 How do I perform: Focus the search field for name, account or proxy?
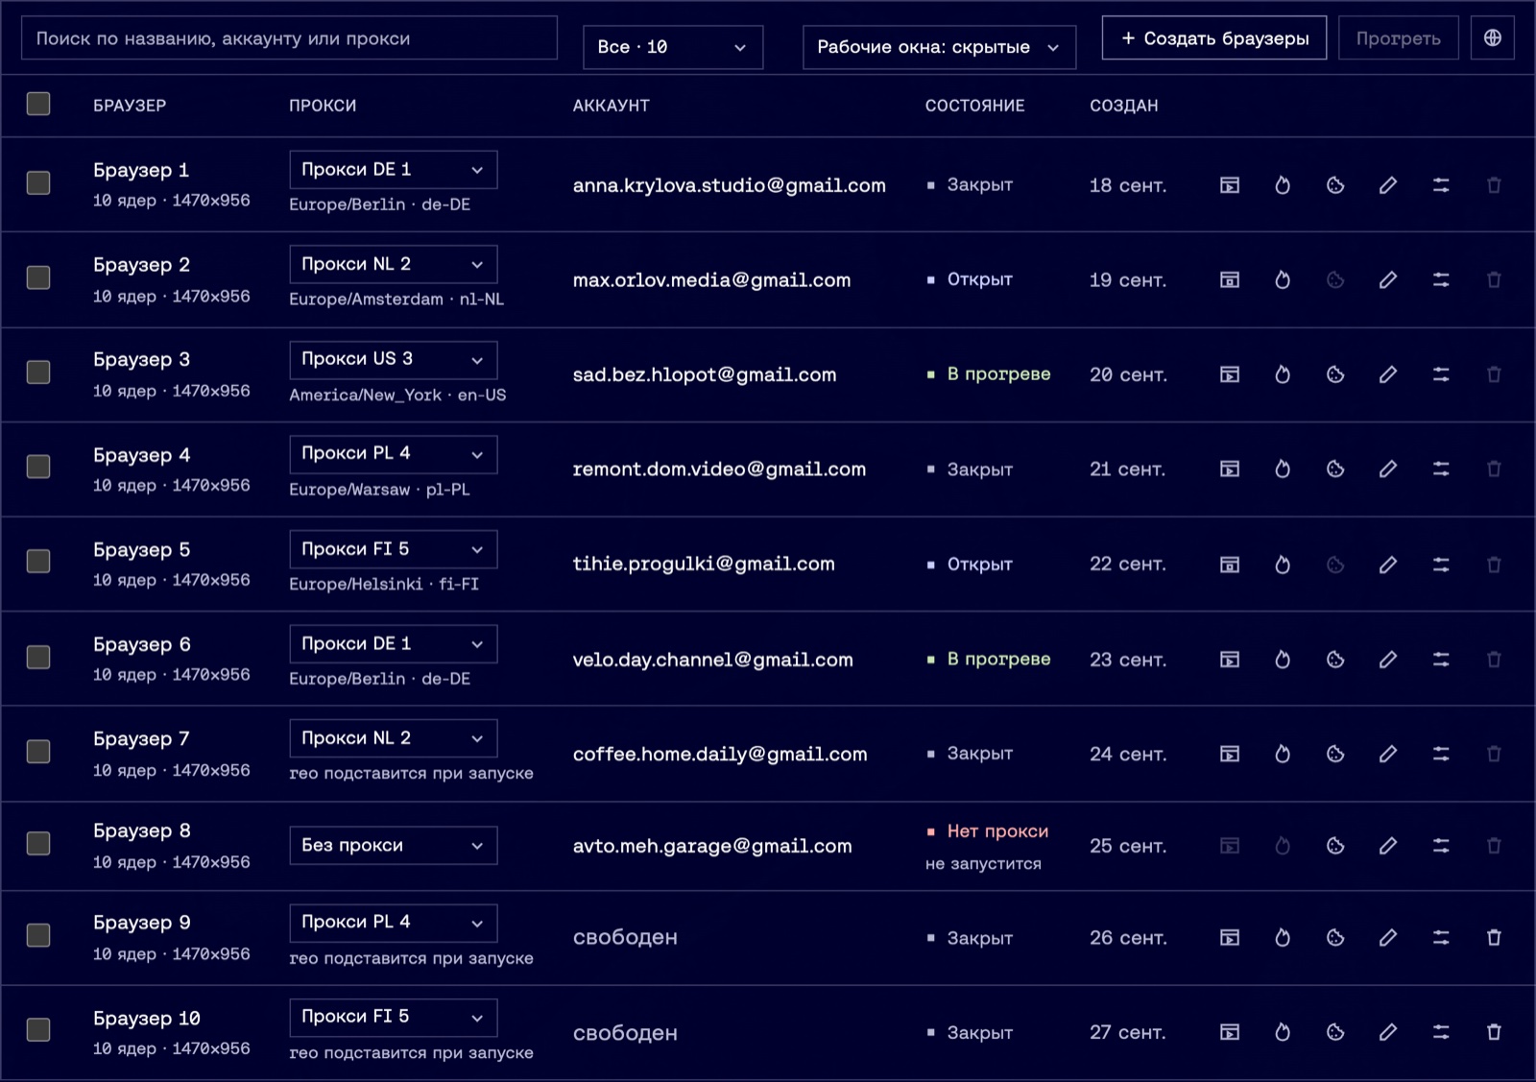coord(289,37)
